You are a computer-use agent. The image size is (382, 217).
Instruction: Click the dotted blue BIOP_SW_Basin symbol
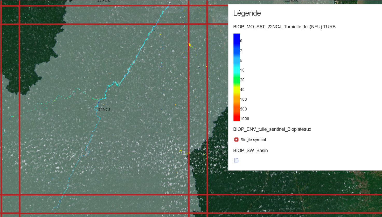click(236, 160)
